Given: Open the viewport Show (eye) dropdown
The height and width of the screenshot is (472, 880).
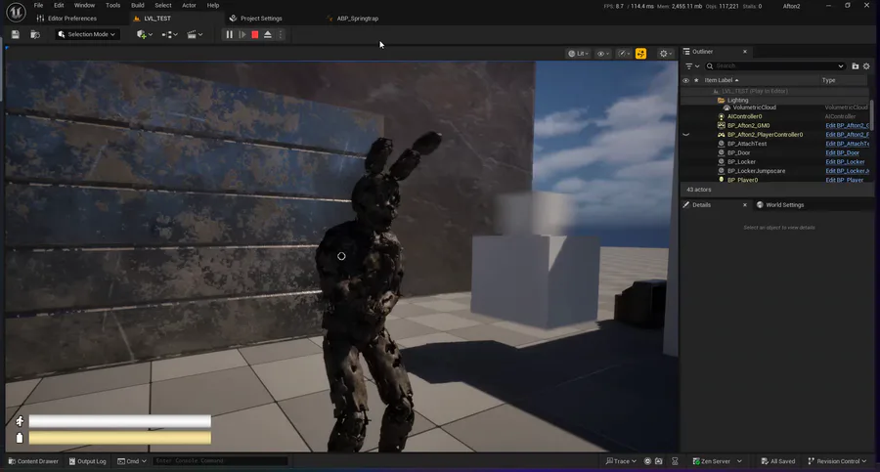Looking at the screenshot, I should pos(602,54).
